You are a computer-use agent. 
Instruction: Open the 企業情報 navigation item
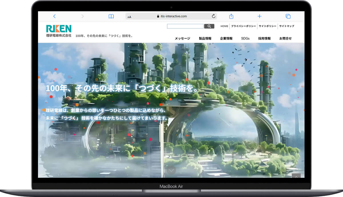click(x=226, y=38)
